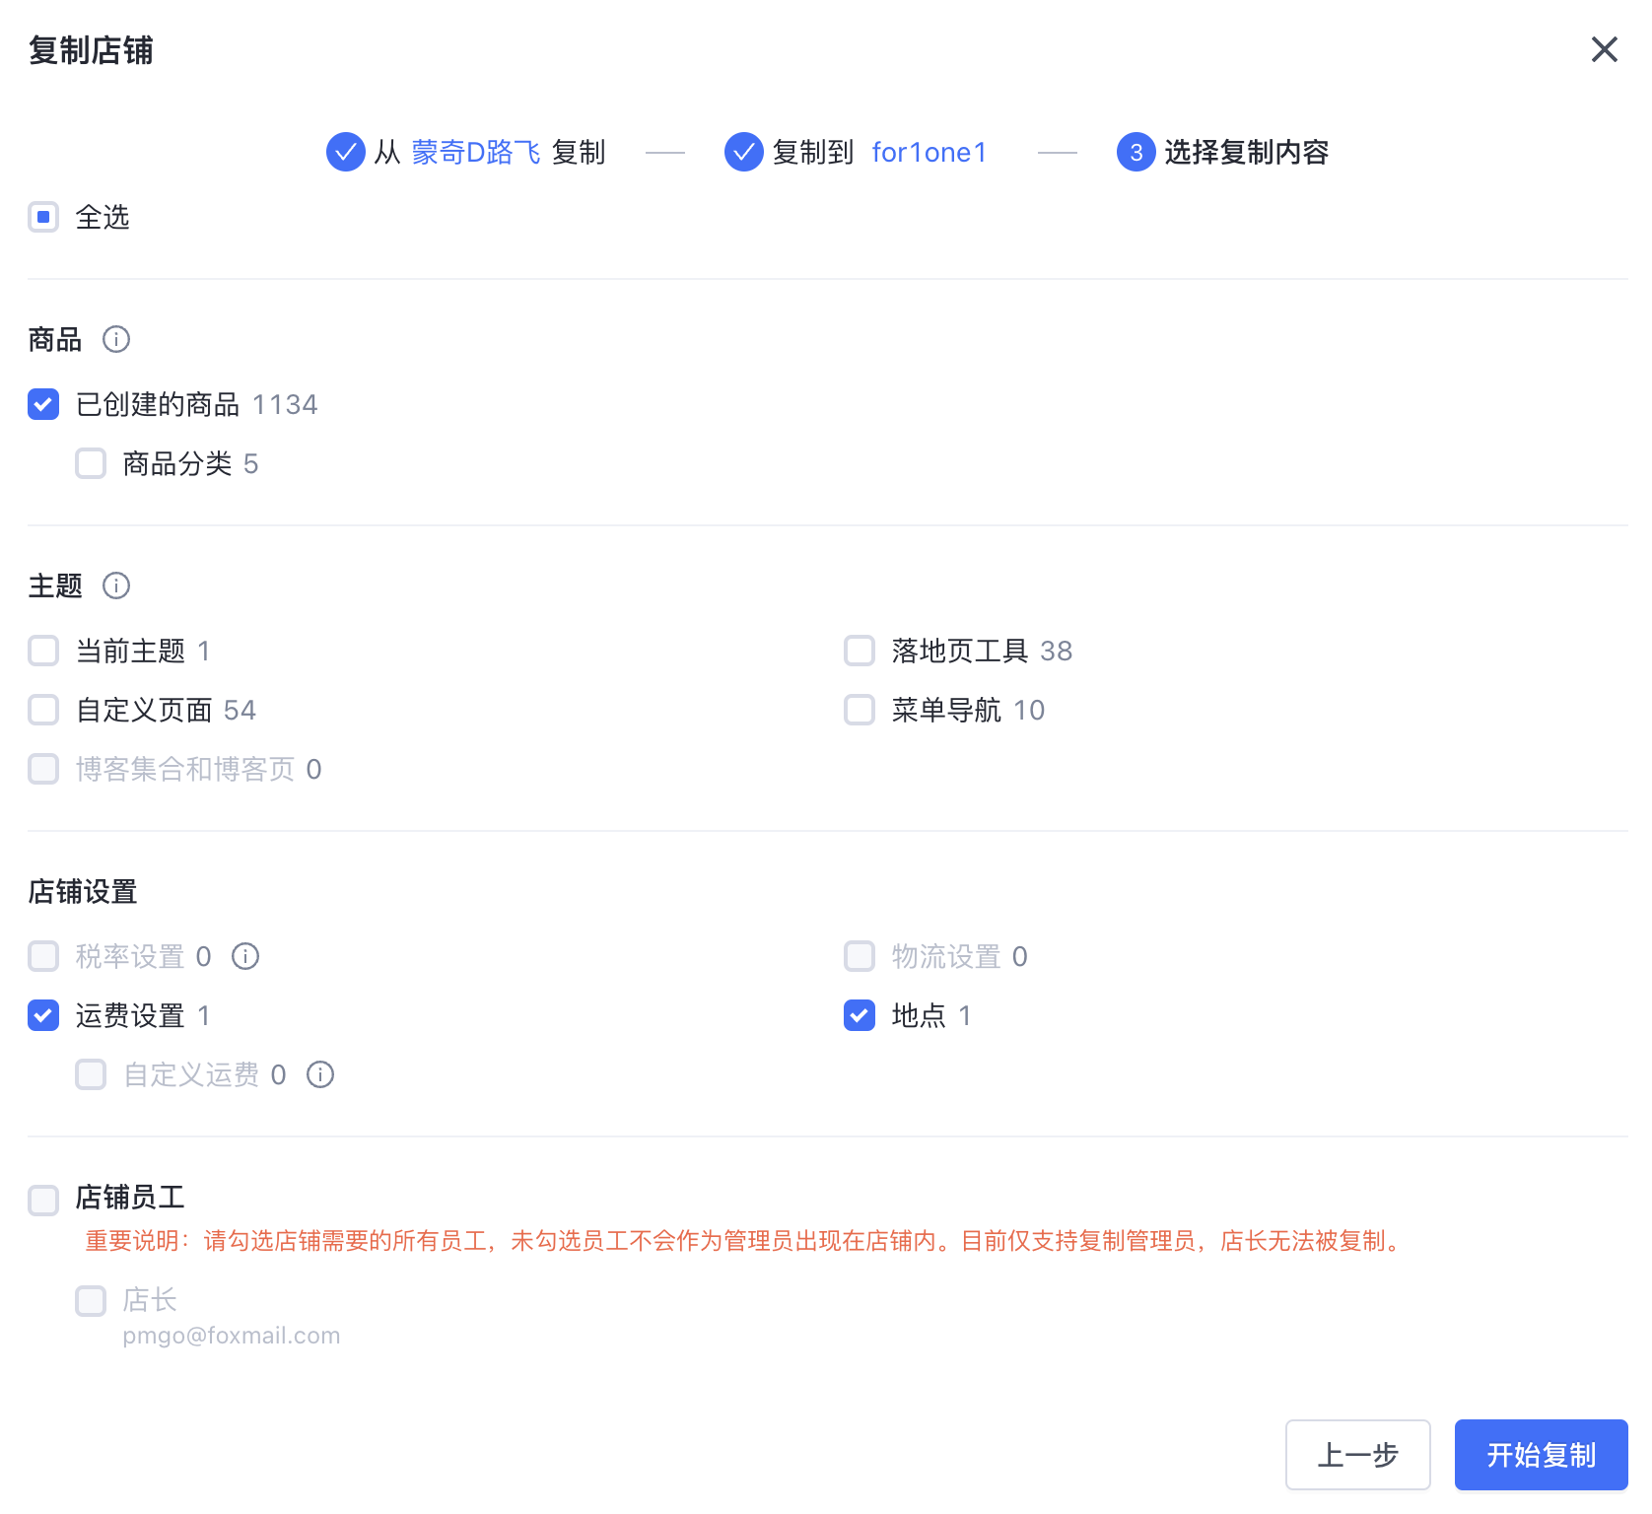
Task: Click the info icon next to 商品
Action: click(x=116, y=339)
